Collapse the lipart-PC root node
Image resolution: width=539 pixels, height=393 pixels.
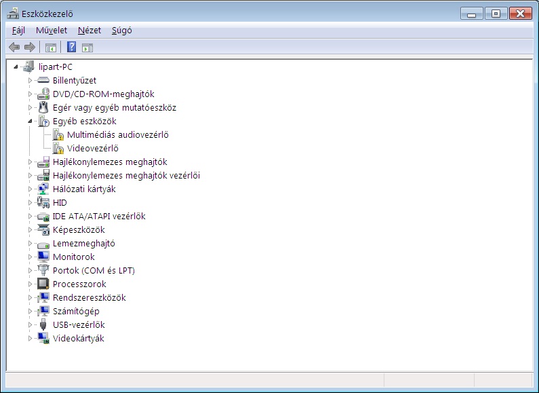tap(16, 67)
